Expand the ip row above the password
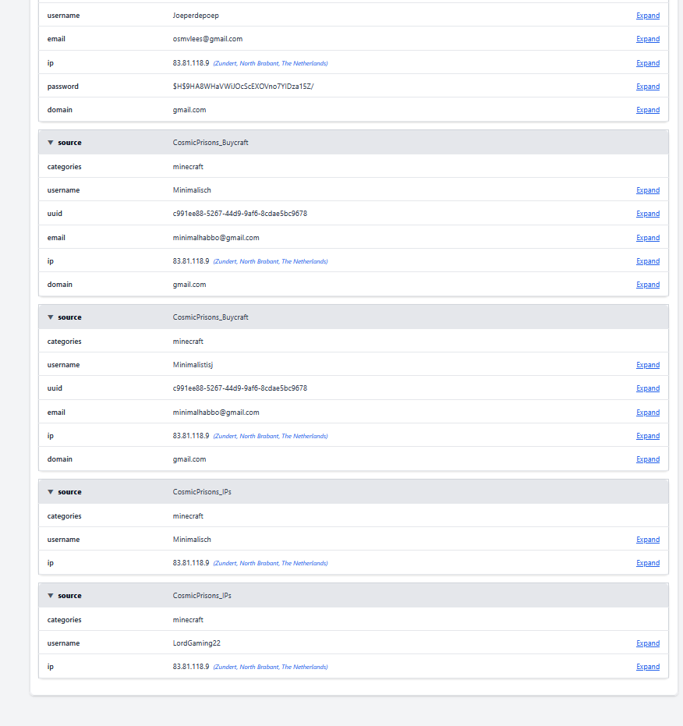683x726 pixels. pyautogui.click(x=647, y=63)
